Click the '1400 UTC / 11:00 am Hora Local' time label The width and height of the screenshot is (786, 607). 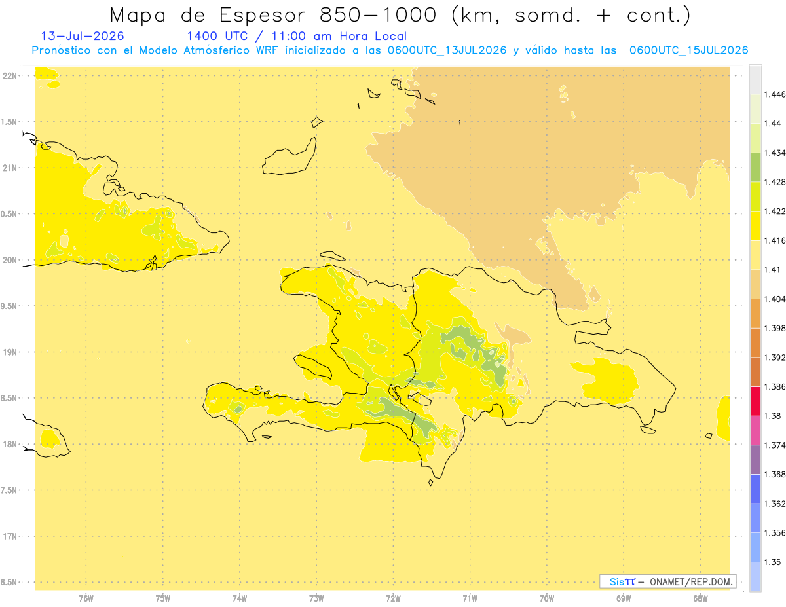tap(296, 36)
